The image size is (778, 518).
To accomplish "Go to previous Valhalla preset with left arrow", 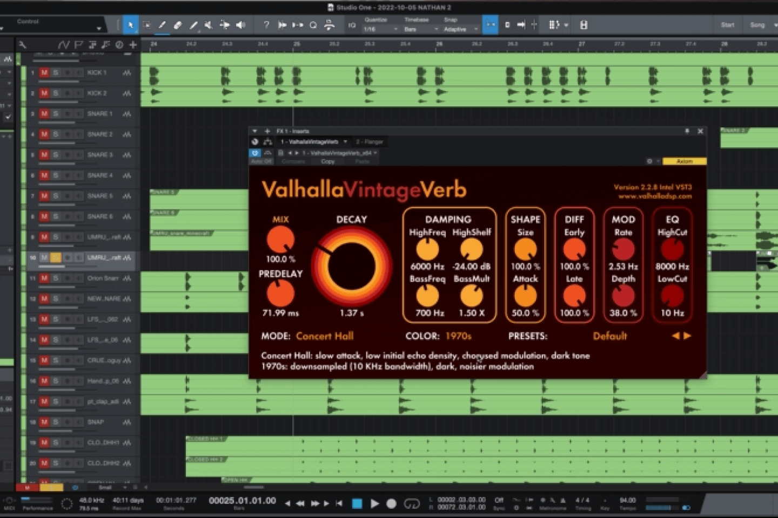I will point(675,336).
